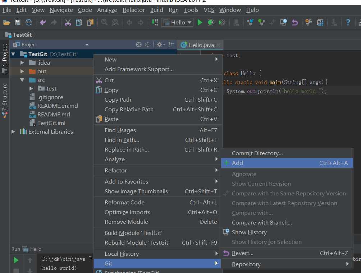Viewport: 361px width, 273px height.
Task: Click the Save All toolbar icon
Action: tap(18, 22)
